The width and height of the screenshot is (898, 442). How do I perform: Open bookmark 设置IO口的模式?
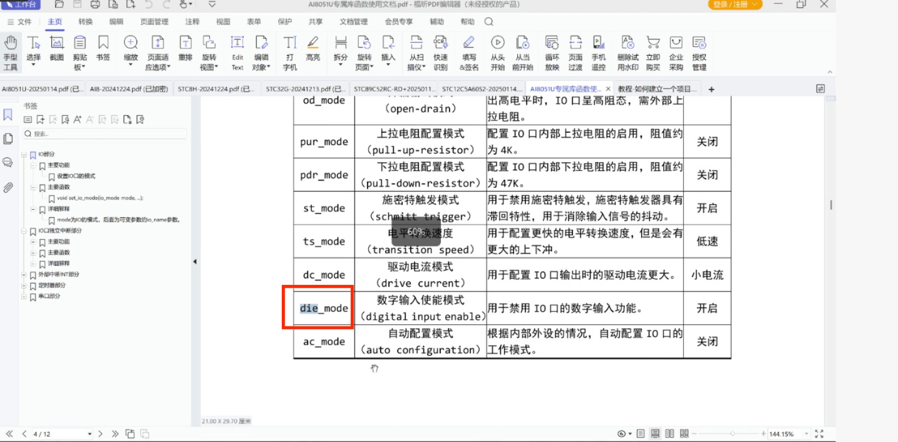76,176
